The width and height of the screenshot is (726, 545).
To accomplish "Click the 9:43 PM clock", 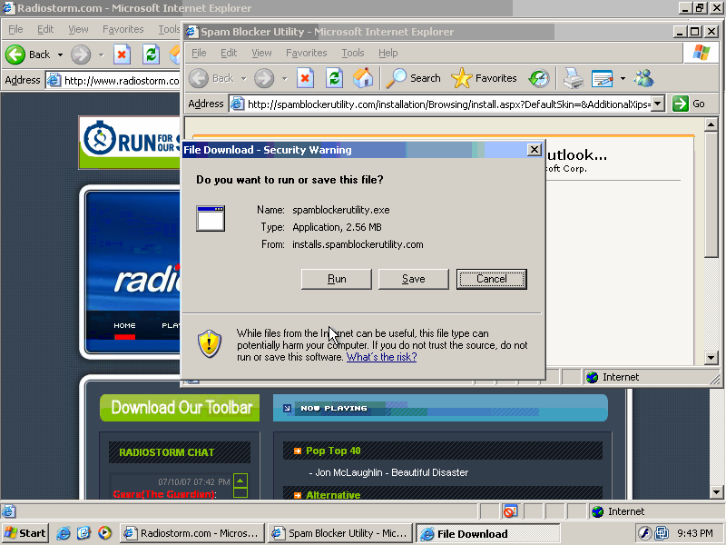I will [x=695, y=533].
